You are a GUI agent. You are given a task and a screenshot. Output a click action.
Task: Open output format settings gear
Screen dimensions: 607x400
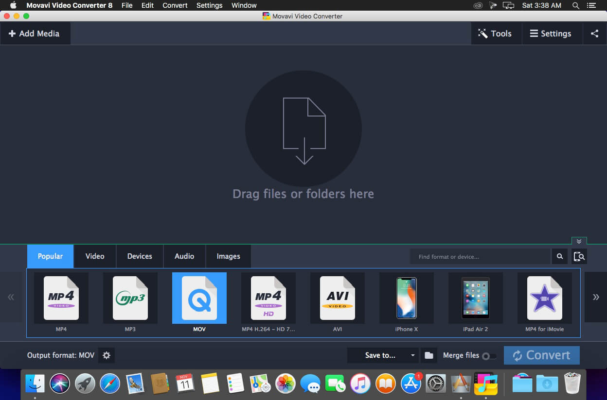pos(107,355)
